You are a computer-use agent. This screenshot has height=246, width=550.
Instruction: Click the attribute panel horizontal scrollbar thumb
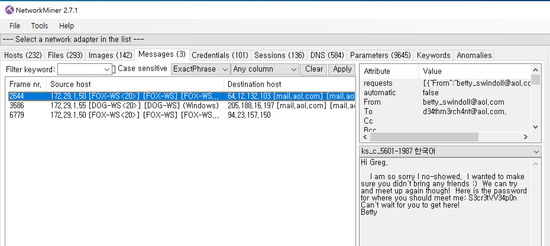point(424,137)
